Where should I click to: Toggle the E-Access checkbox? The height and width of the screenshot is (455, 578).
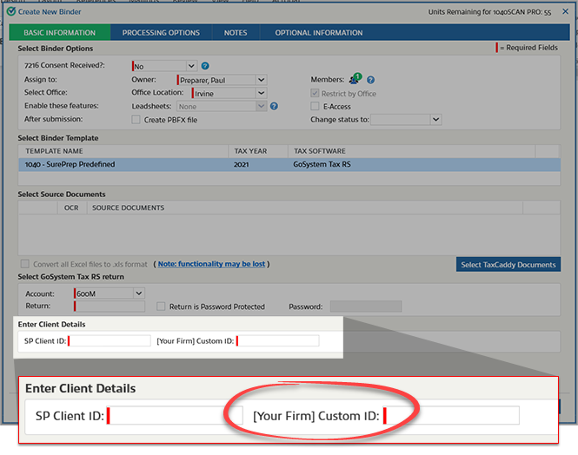(316, 106)
